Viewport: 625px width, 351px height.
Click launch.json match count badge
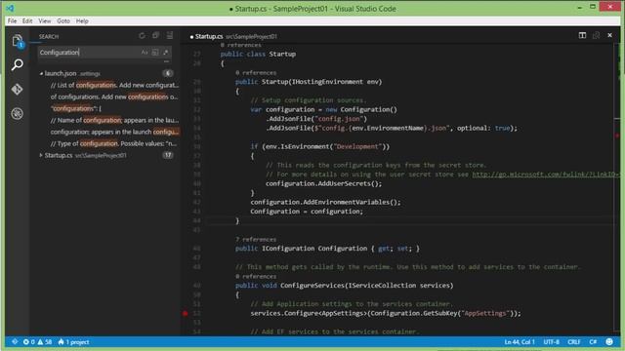pos(168,73)
